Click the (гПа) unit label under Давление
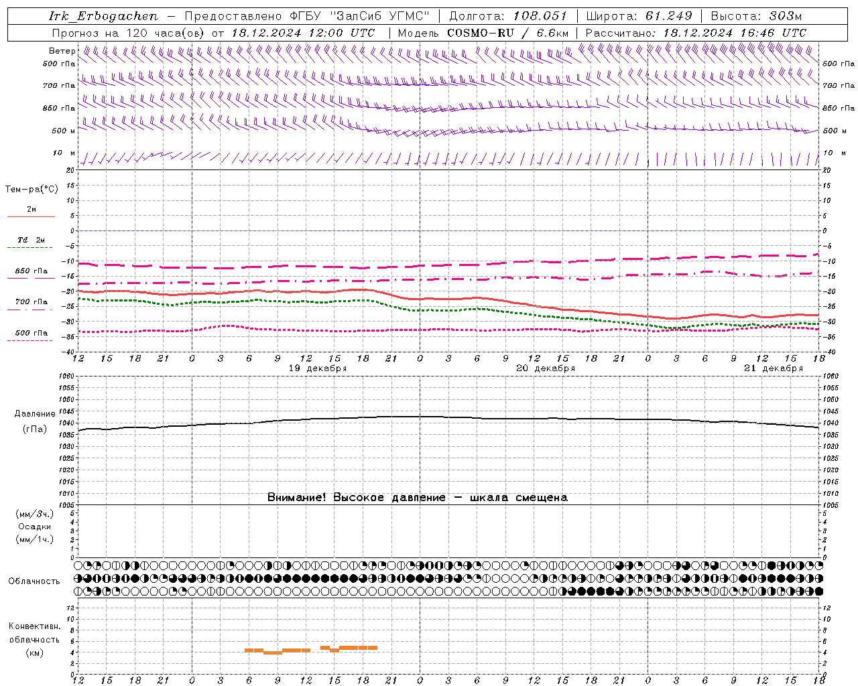 tap(34, 429)
